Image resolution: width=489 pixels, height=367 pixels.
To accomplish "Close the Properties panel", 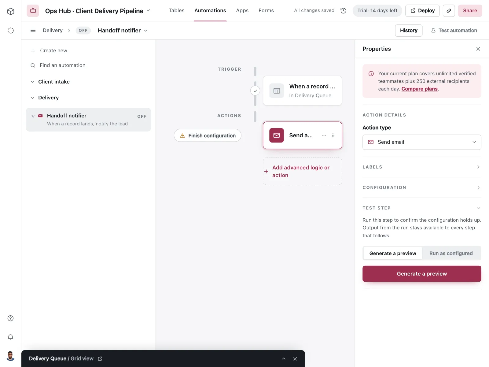I will tap(478, 49).
